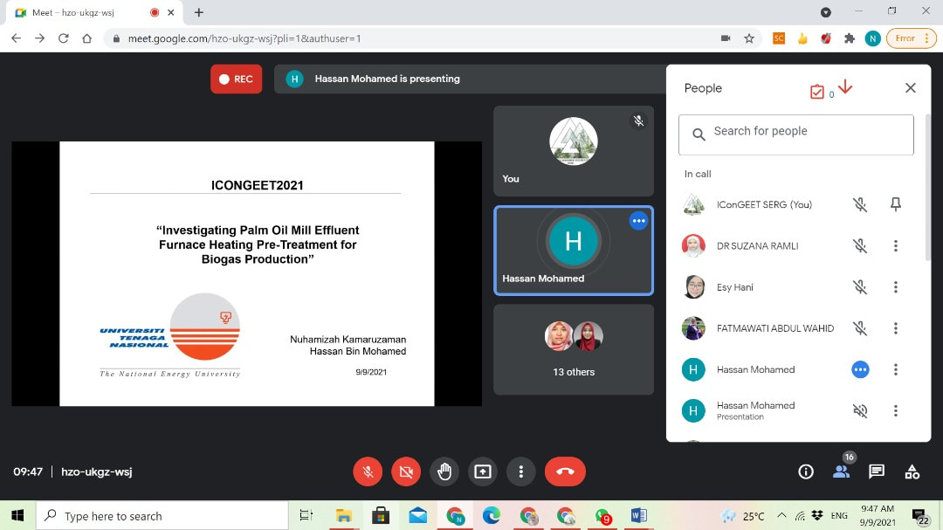
Task: Click the Present now screen icon
Action: pos(483,471)
